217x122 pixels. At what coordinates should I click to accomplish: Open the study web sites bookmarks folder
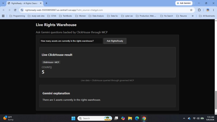(x=36, y=16)
